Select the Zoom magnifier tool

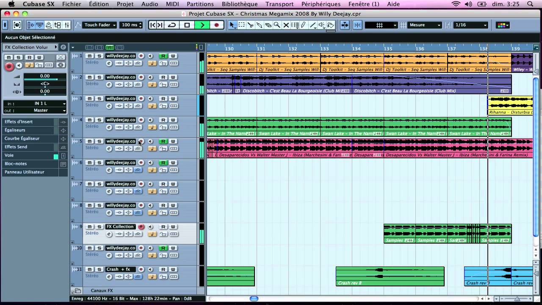coord(277,25)
